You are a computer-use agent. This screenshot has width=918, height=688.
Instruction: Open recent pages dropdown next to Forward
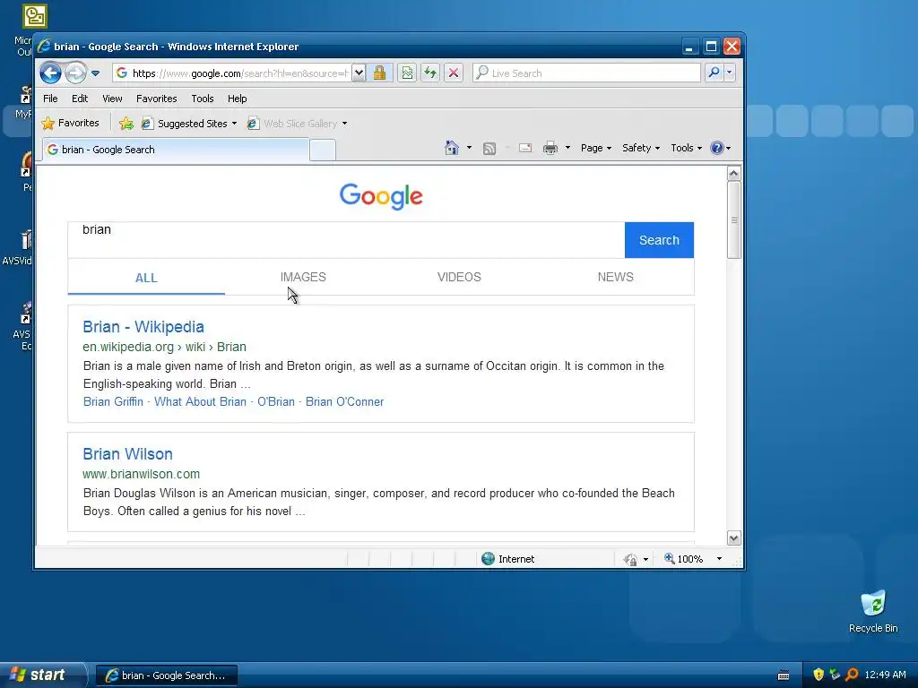(95, 73)
